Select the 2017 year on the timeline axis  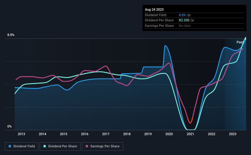[x=106, y=134]
